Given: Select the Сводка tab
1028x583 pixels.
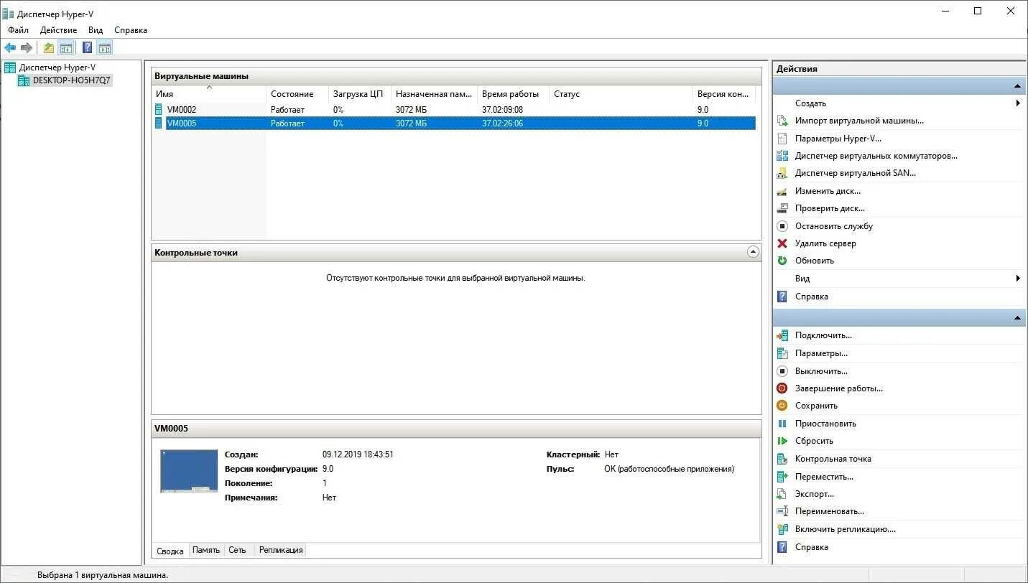Looking at the screenshot, I should [x=170, y=551].
